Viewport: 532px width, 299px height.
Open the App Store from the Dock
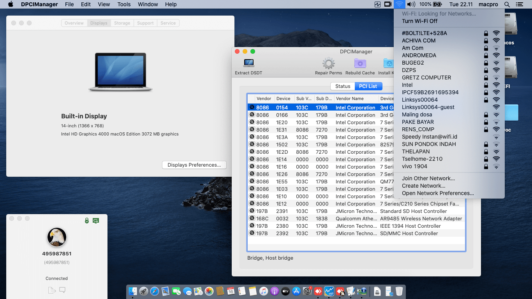[296, 291]
